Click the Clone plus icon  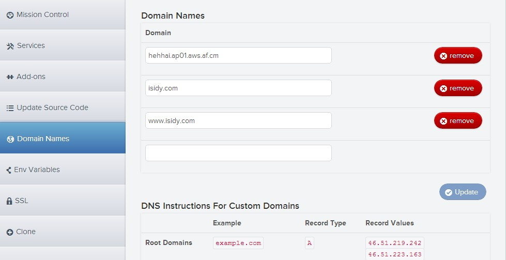click(10, 232)
